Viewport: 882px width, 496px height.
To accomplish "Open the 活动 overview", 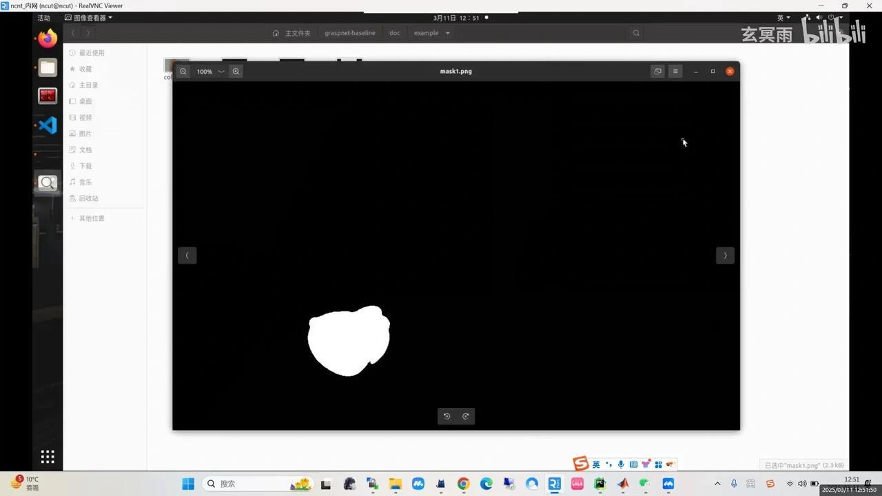I will [x=43, y=17].
